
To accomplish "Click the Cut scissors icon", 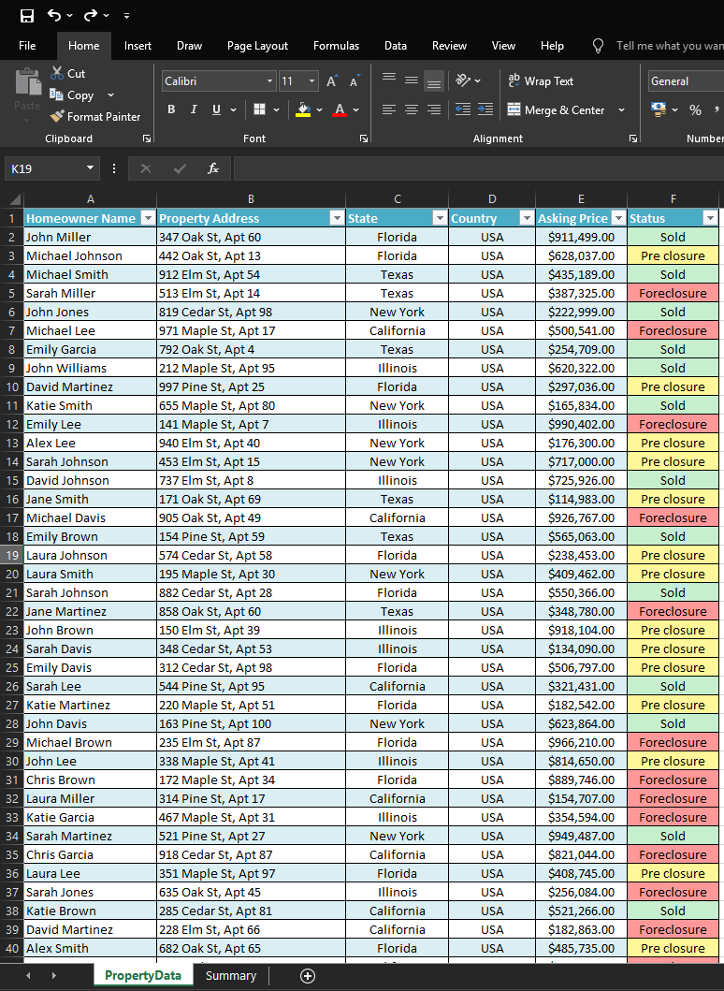I will click(57, 73).
